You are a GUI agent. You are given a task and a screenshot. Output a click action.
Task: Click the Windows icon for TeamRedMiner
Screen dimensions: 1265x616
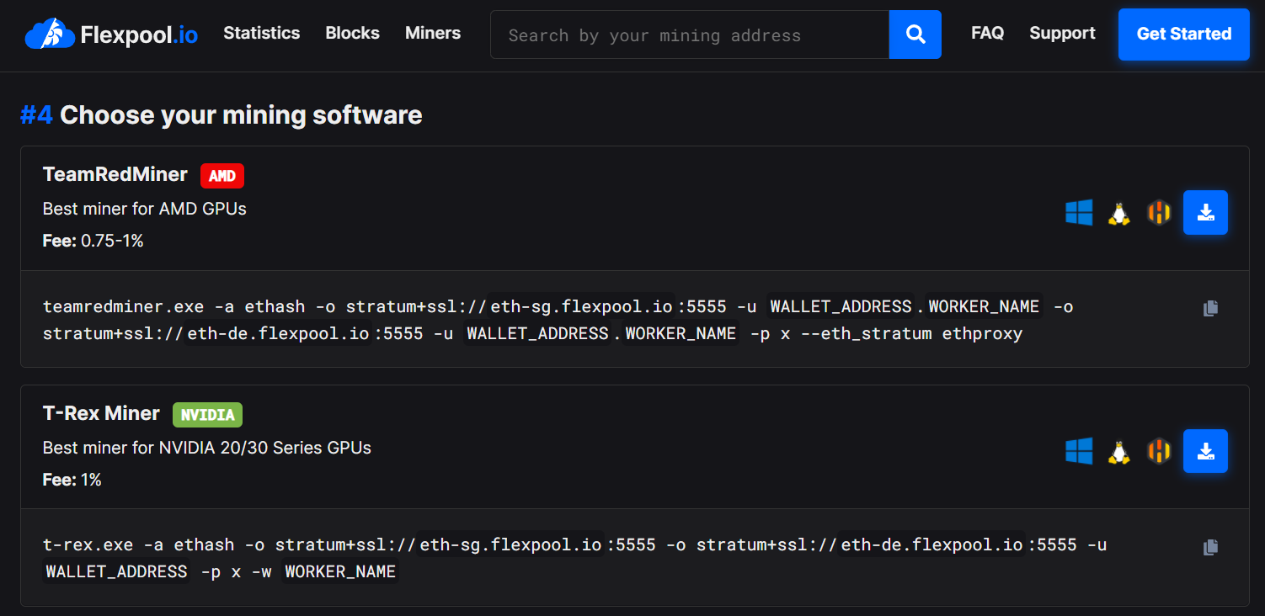pyautogui.click(x=1079, y=213)
